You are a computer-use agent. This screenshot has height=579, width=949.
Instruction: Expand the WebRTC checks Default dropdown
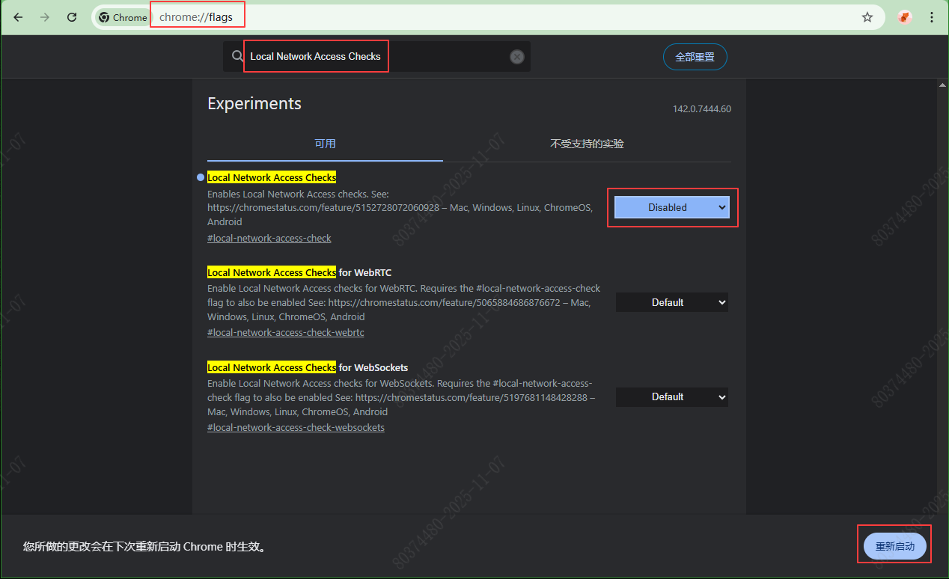pyautogui.click(x=671, y=302)
